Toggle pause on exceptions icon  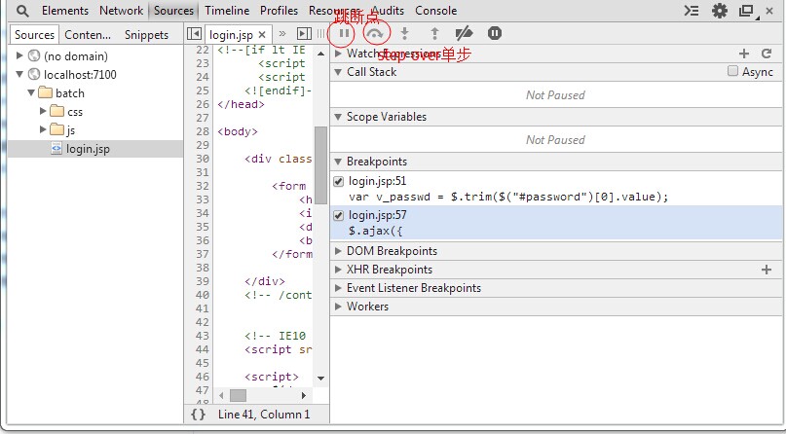[494, 33]
